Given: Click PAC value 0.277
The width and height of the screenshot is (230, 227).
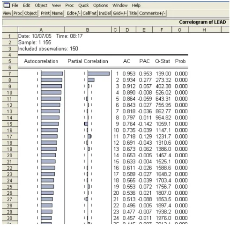Looking at the screenshot, I should coord(145,80).
